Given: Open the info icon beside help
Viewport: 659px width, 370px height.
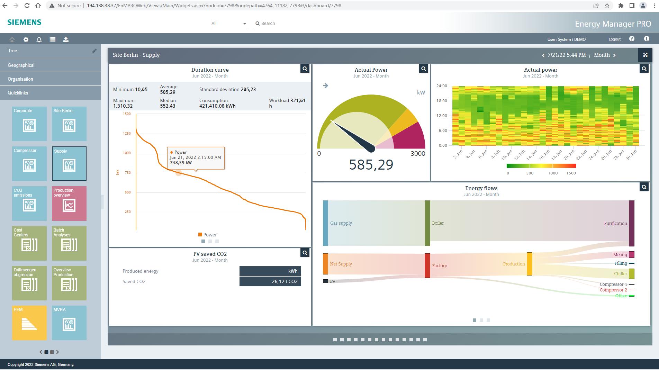Looking at the screenshot, I should [646, 39].
